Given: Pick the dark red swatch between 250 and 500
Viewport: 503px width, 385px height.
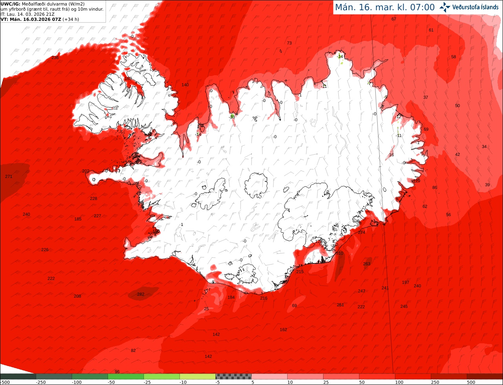Looking at the screenshot, I should click(449, 376).
